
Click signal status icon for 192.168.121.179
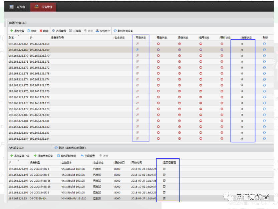[201, 109]
